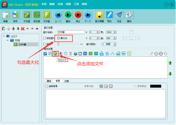Image resolution: width=176 pixels, height=125 pixels.
Task: Click the 文件窗 toolbar icon
Action: pyautogui.click(x=47, y=15)
